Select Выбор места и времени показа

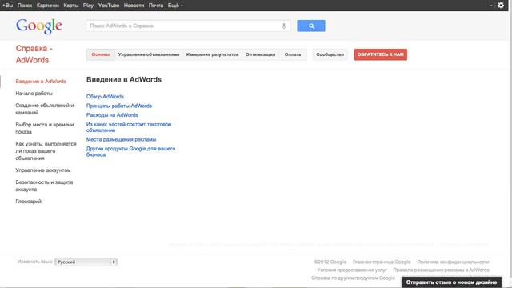pos(45,128)
